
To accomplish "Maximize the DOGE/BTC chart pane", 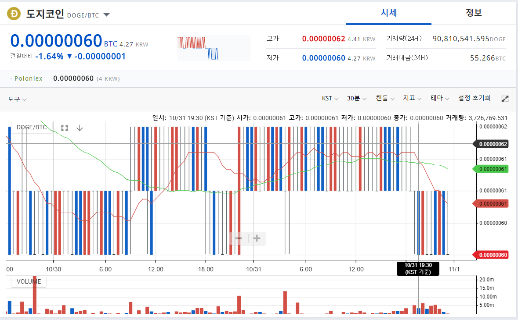I will 65,128.
